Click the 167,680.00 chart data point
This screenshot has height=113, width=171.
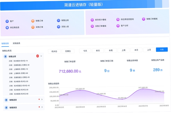pos(143,89)
